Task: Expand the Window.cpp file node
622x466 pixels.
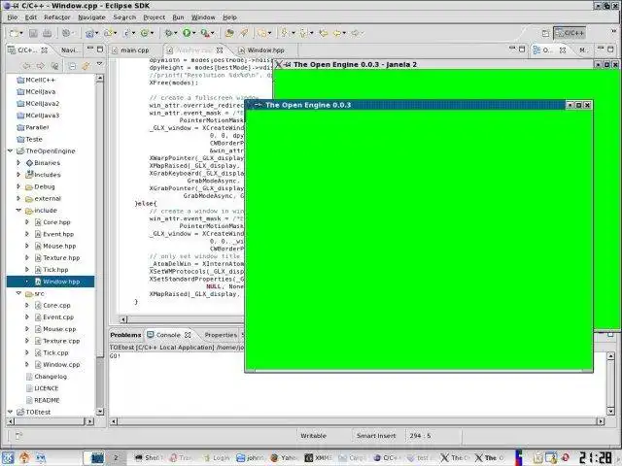Action: [27, 364]
